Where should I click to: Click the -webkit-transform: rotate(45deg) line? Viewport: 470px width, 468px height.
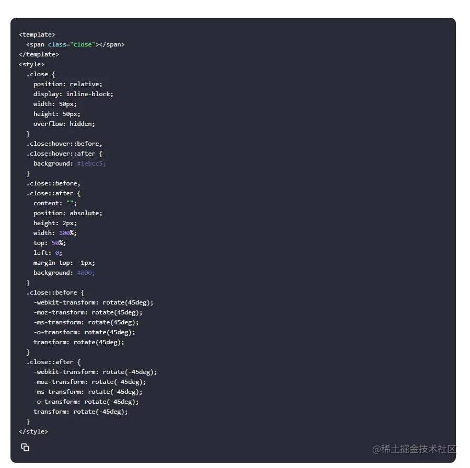pos(94,302)
